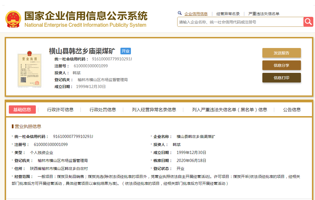Click the red search magnifier button
Image resolution: width=315 pixels, height=200 pixels.
click(308, 22)
